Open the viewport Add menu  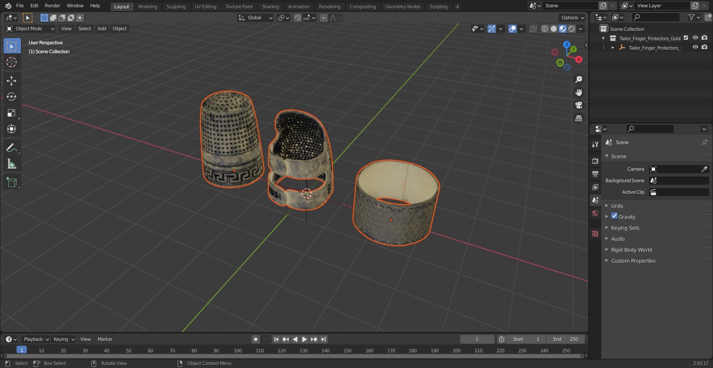point(102,29)
